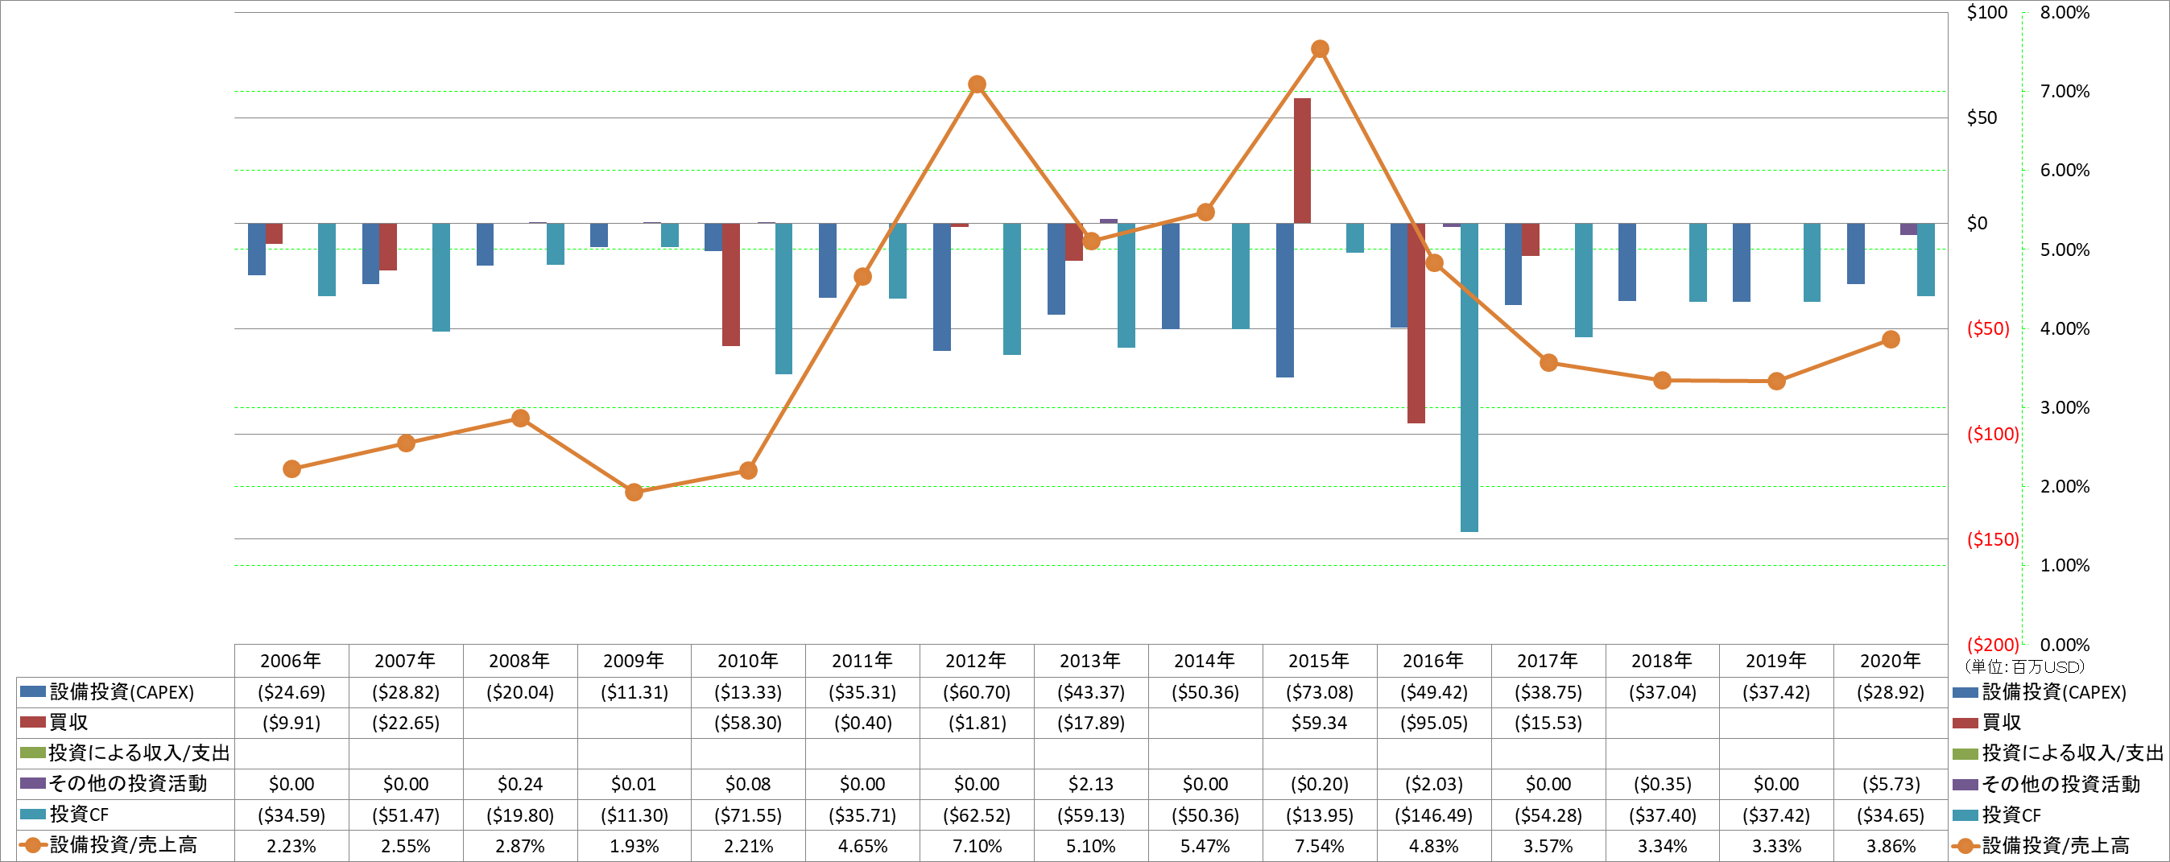Image resolution: width=2170 pixels, height=862 pixels.
Task: Click the CAPEX value ($28.92)
Action: click(1891, 692)
